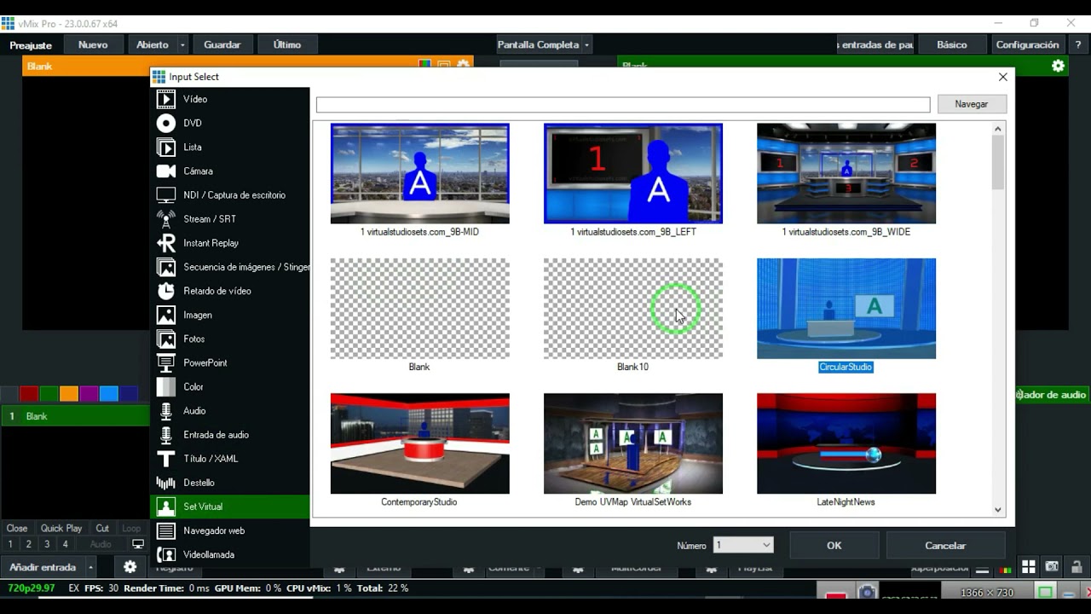Viewport: 1091px width, 614px height.
Task: Click Último in the top toolbar
Action: pos(287,44)
